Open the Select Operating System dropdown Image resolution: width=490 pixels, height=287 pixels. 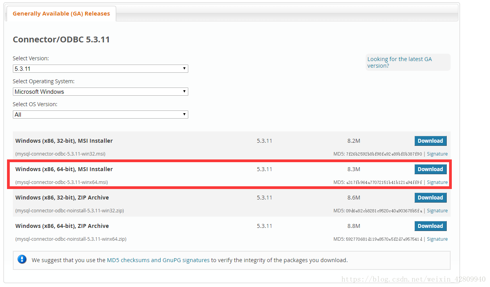pos(100,92)
